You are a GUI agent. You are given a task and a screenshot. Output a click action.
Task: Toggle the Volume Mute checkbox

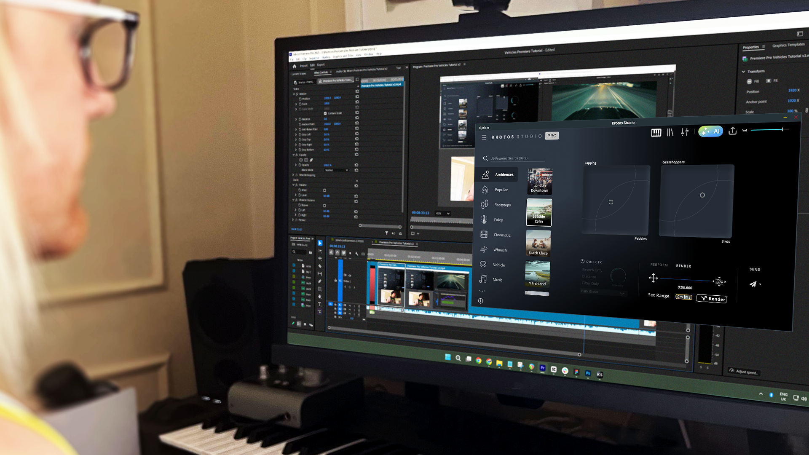[324, 190]
